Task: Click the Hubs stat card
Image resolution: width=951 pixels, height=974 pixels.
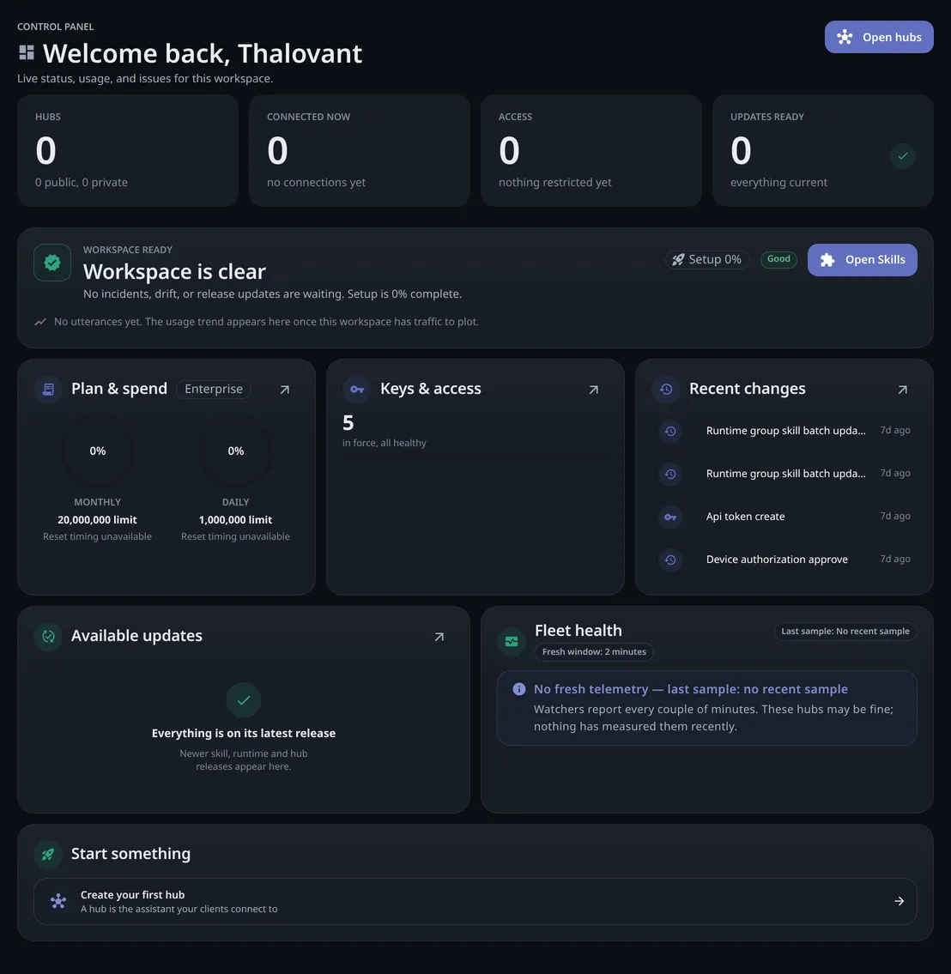Action: coord(128,150)
